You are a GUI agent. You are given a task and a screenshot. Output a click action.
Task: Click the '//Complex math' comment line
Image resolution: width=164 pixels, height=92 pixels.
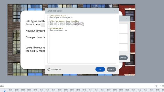click(x=56, y=28)
